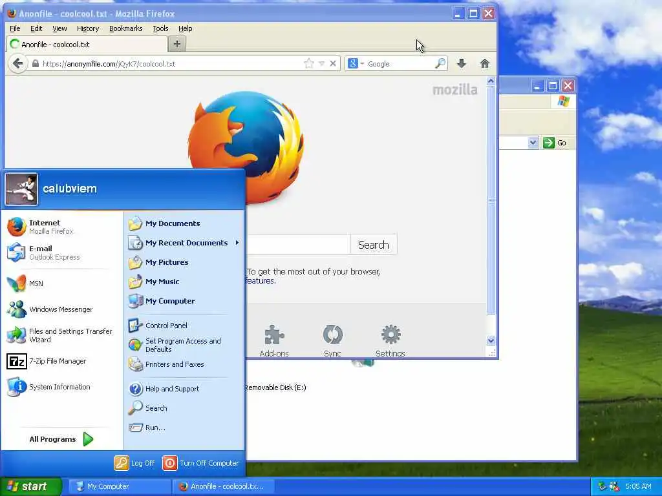Click the Firefox back arrow button
Image resolution: width=662 pixels, height=496 pixels.
tap(17, 64)
